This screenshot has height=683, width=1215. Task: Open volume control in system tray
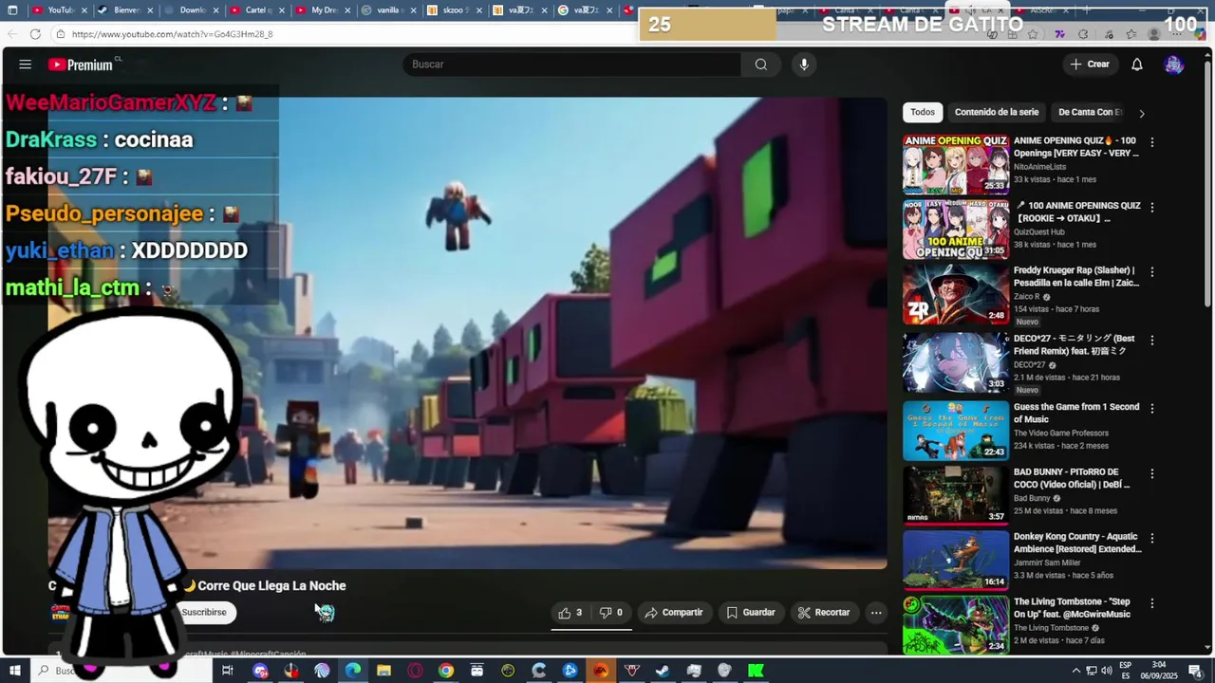click(x=1106, y=671)
